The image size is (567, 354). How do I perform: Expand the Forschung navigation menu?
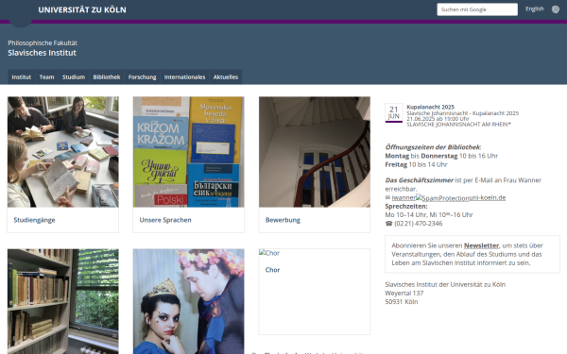(142, 77)
